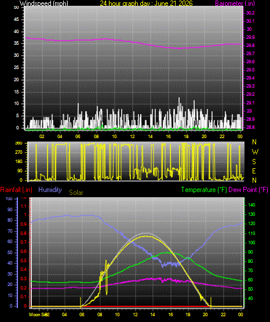Select the Humidity legend label
The image size is (270, 322).
tap(50, 190)
